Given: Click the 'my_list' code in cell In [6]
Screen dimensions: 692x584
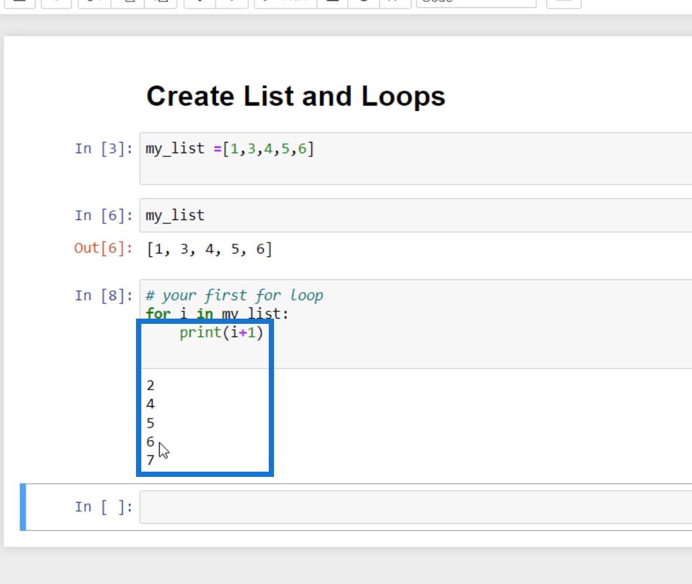Looking at the screenshot, I should tap(175, 215).
